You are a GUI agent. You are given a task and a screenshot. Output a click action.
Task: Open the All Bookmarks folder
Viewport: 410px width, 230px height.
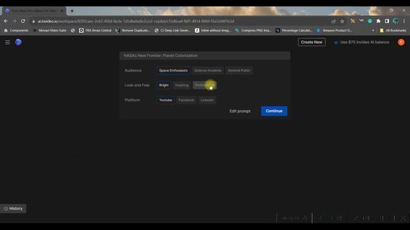point(393,31)
